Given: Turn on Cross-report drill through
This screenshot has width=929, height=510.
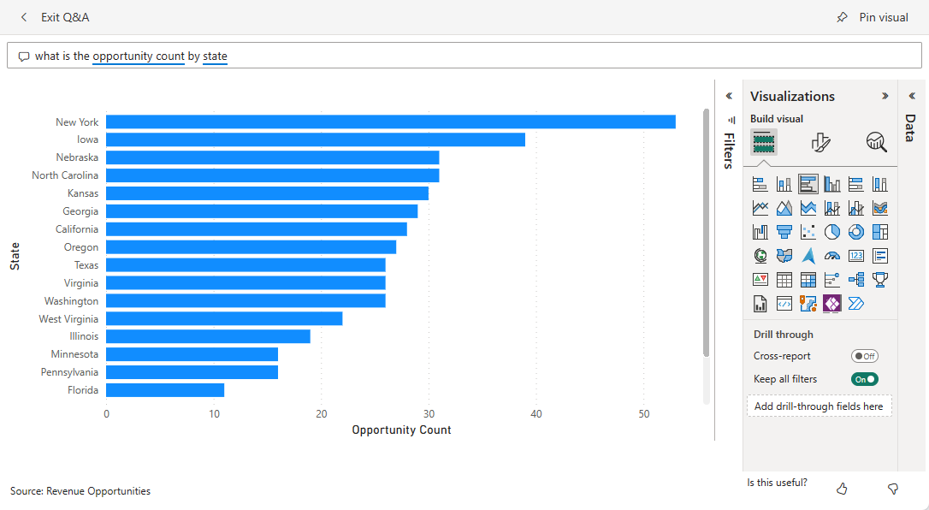Looking at the screenshot, I should pos(863,355).
